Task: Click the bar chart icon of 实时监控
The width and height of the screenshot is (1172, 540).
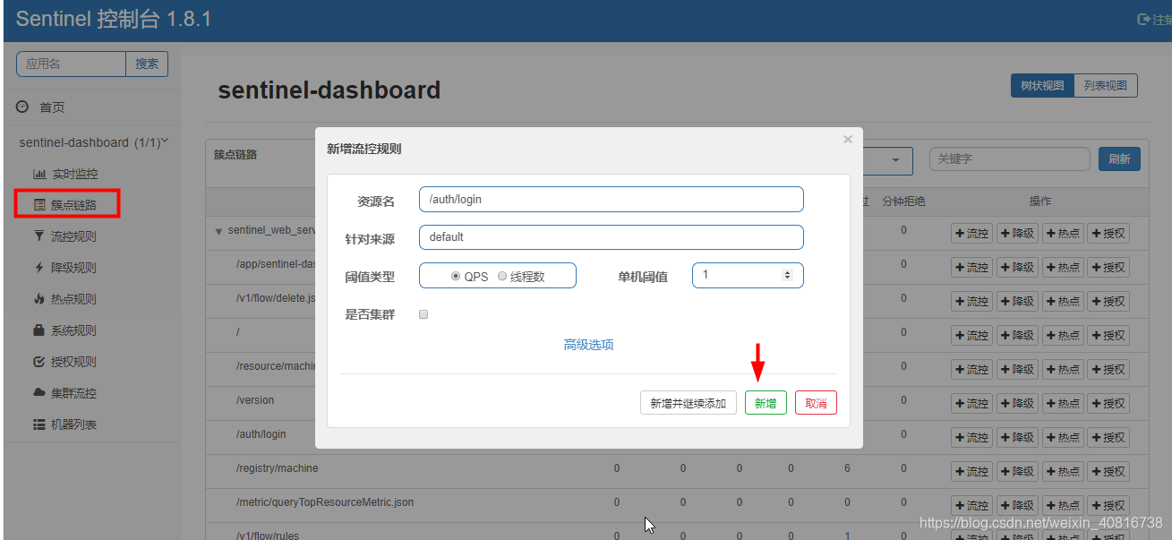Action: pos(39,174)
